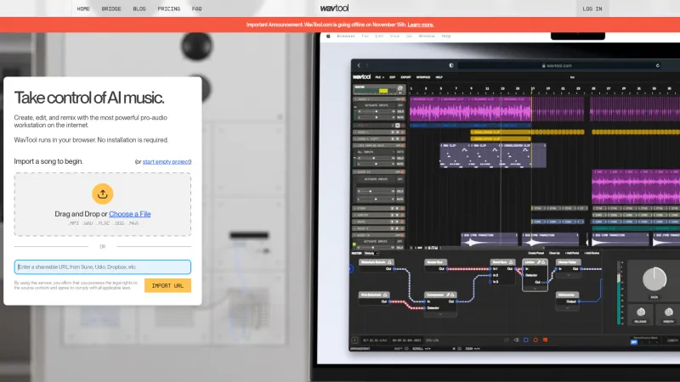Click the orange upload arrow icon
Viewport: 680px width, 382px height.
(x=102, y=194)
